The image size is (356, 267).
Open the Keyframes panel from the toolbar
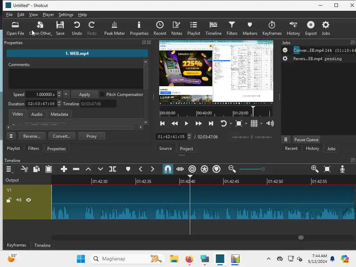click(x=272, y=29)
